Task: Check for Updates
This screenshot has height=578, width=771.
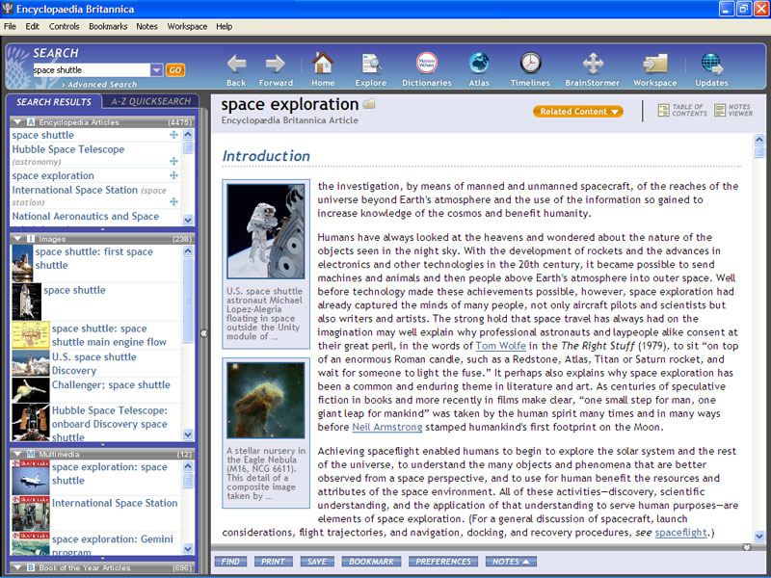Action: [x=711, y=64]
